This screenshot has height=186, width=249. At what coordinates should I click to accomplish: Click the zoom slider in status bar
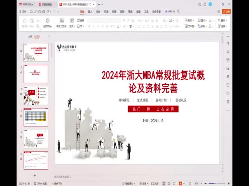pos(217,183)
